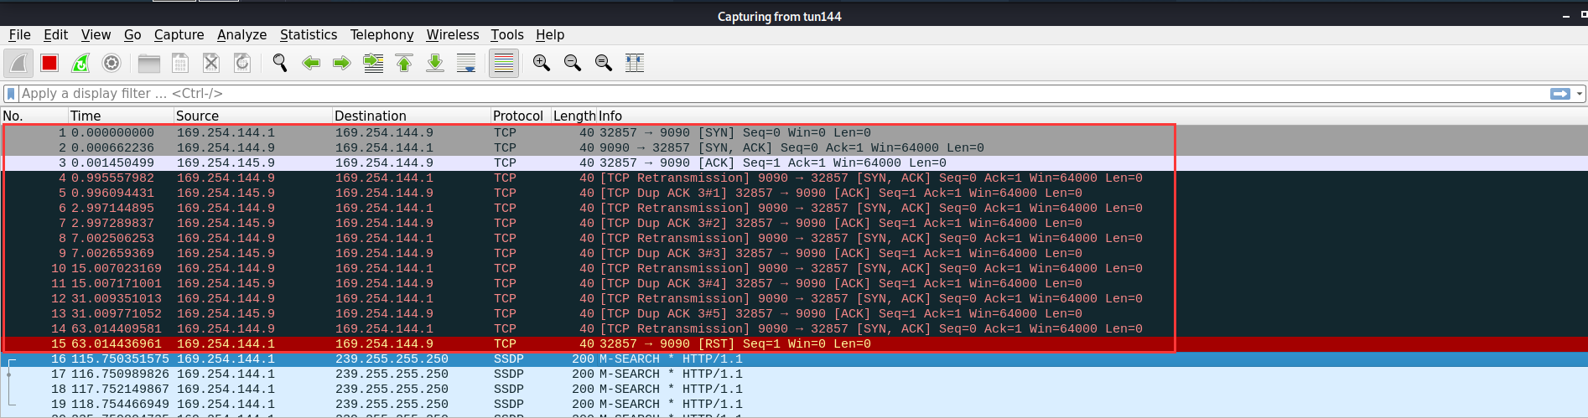Sort packets by Protocol column header
Screen dimensions: 1588x418
(517, 116)
